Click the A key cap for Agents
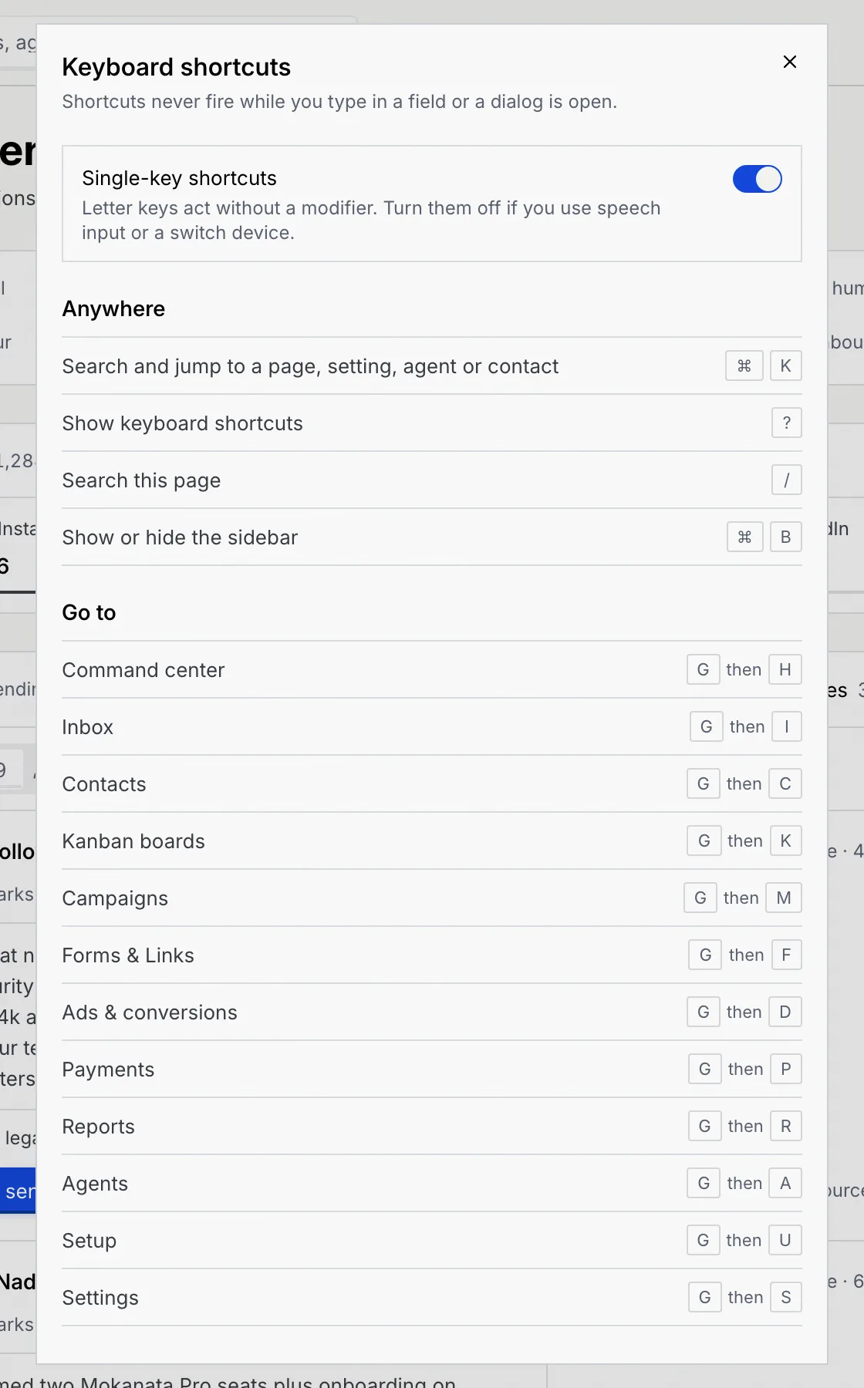This screenshot has width=864, height=1388. (785, 1183)
